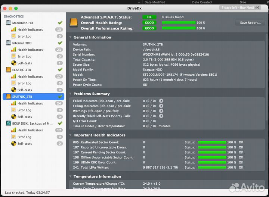Click the large orange drive icon in header
The image size is (269, 197).
[74, 23]
